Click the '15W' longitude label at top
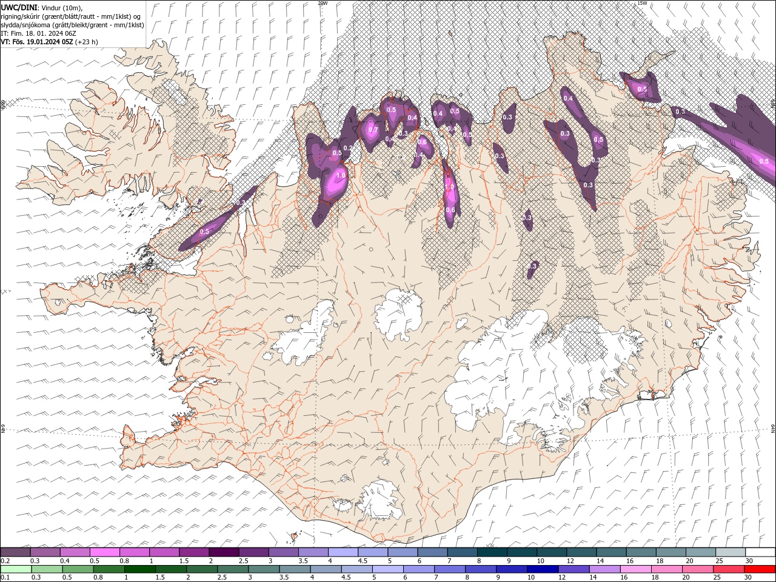The height and width of the screenshot is (582, 776). click(x=642, y=3)
